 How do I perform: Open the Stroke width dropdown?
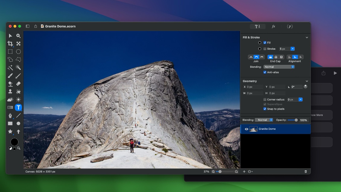coord(292,49)
